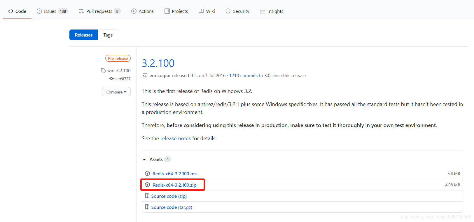The image size is (474, 222).
Task: Click the Pre-release label badge
Action: (118, 58)
